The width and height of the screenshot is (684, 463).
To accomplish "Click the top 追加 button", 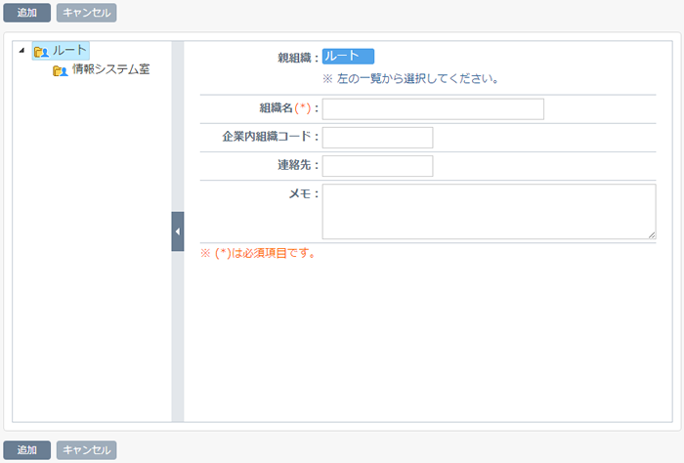I will pyautogui.click(x=27, y=13).
